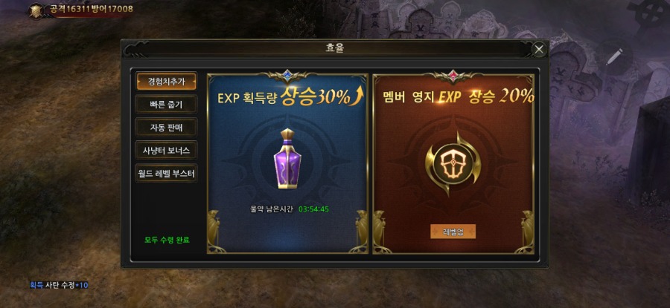Viewport: 670px width, 308px height.
Task: Click the pencil edit icon
Action: (x=614, y=57)
